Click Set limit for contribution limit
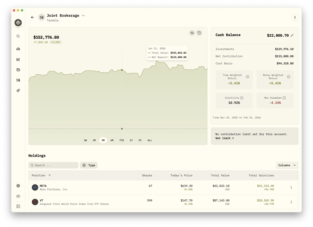313x227 pixels. tap(225, 137)
